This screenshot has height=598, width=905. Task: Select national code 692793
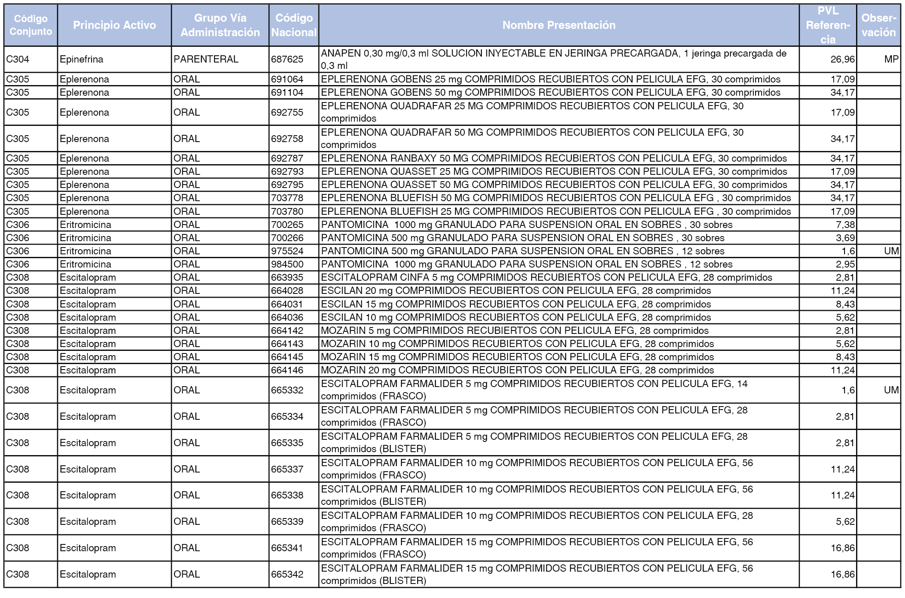[294, 171]
